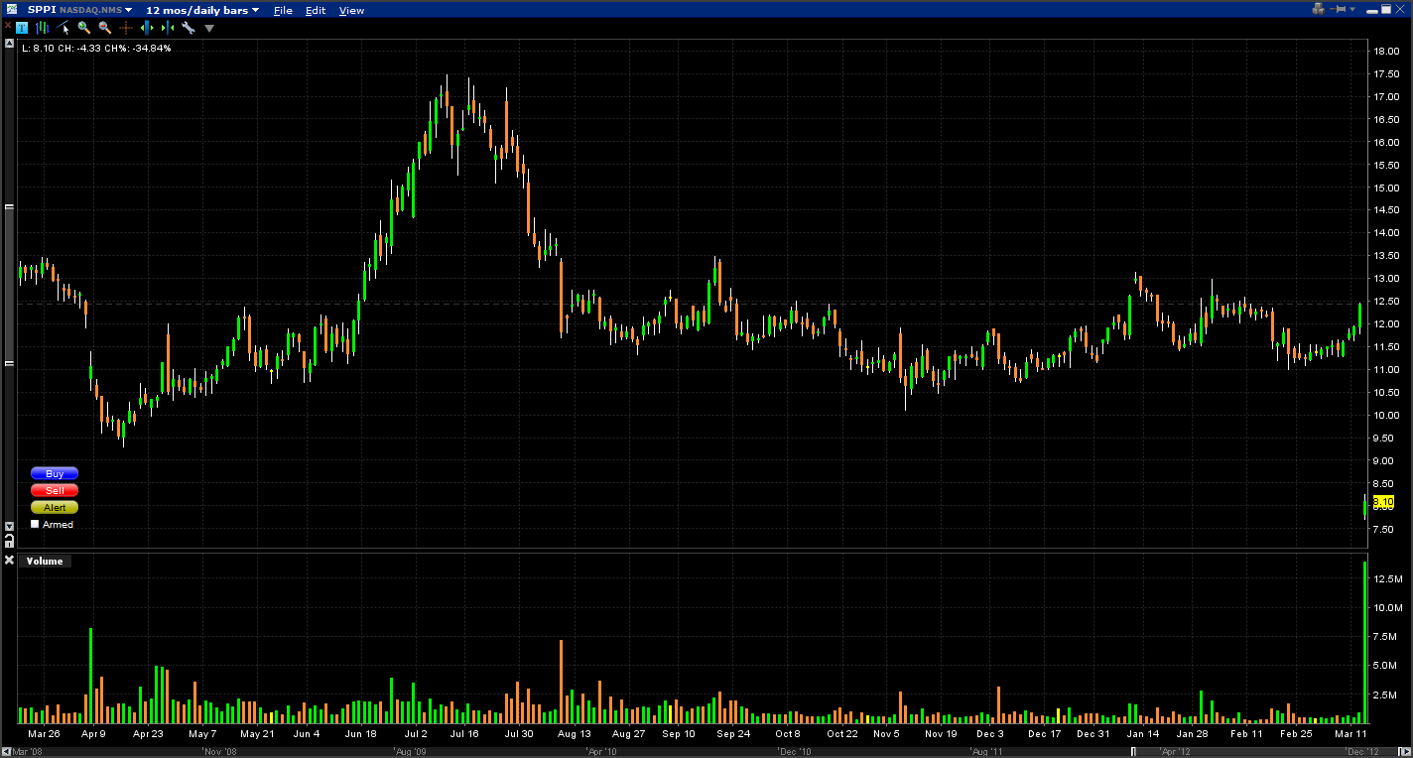
Task: Click the zoom in magnifier
Action: (x=84, y=28)
